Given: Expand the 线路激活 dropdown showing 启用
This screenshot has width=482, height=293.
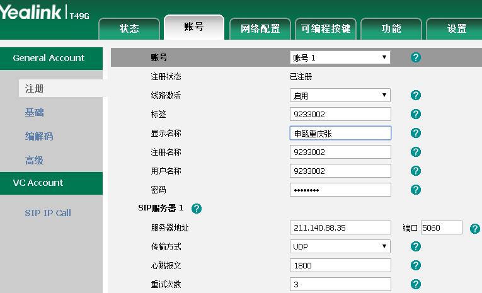Looking at the screenshot, I should coord(340,96).
